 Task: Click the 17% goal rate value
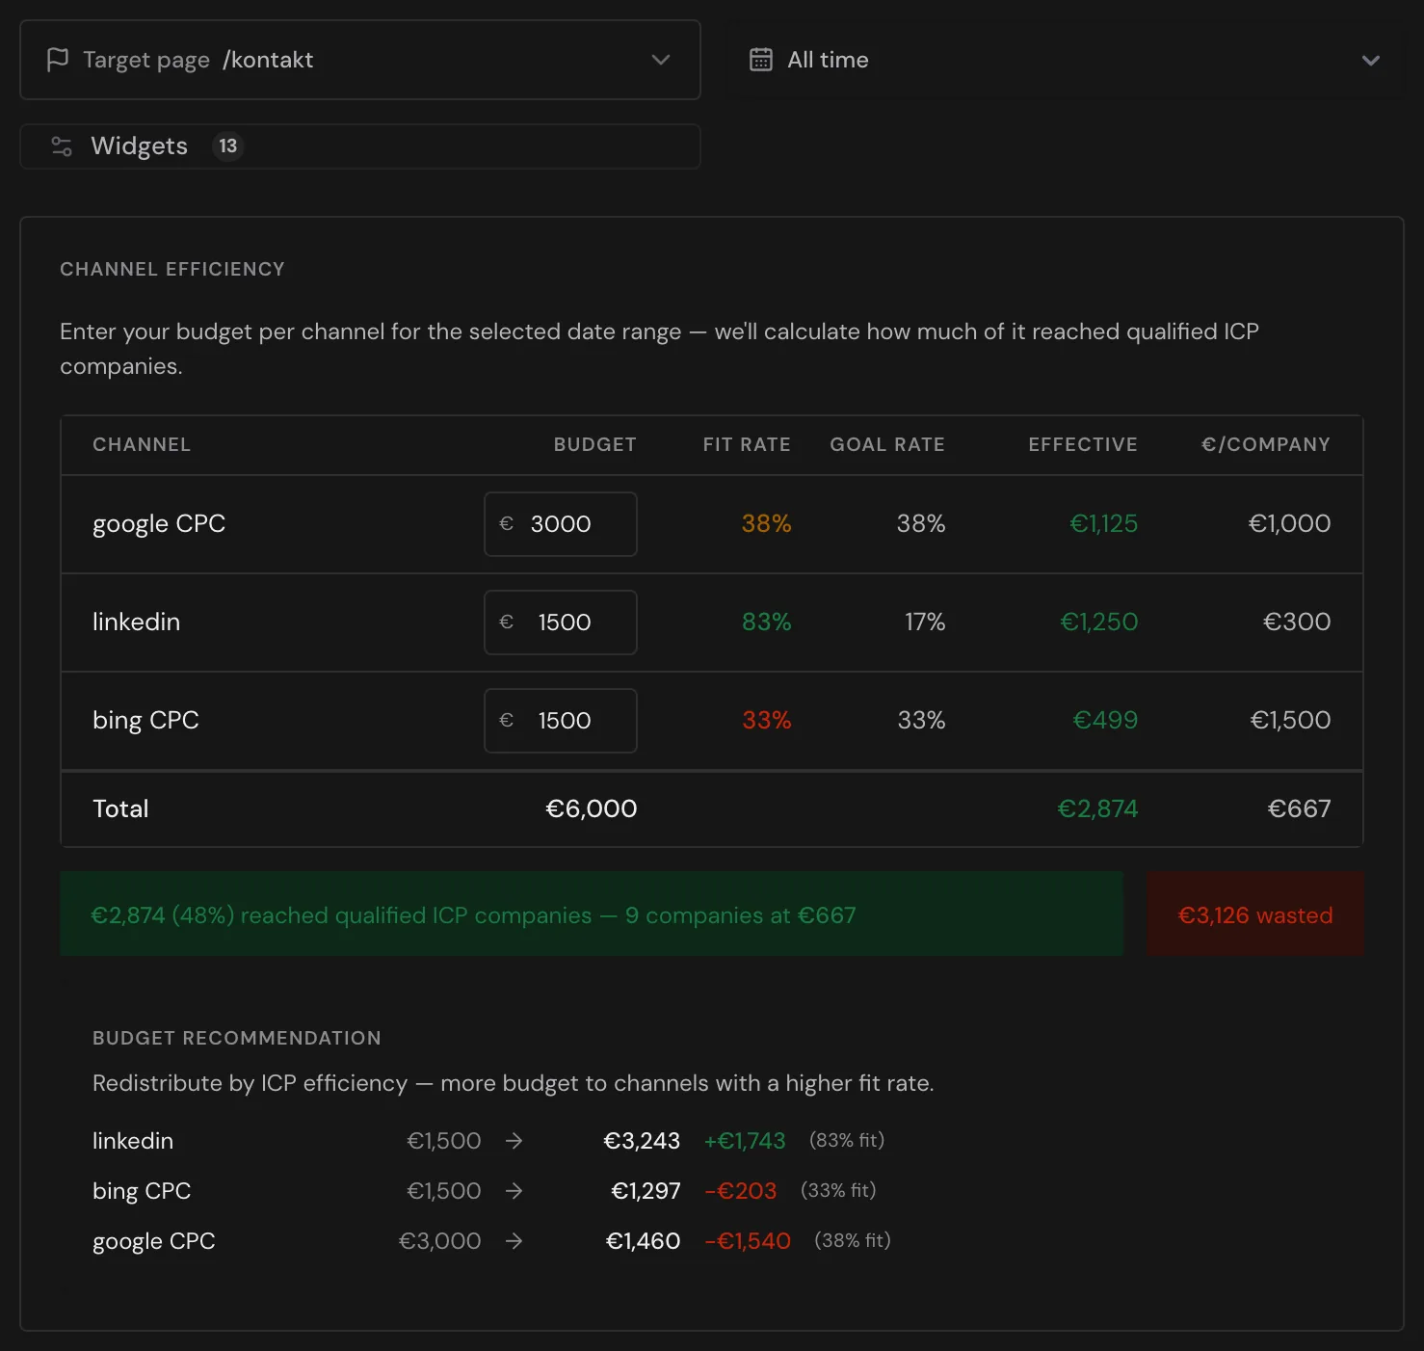click(925, 623)
